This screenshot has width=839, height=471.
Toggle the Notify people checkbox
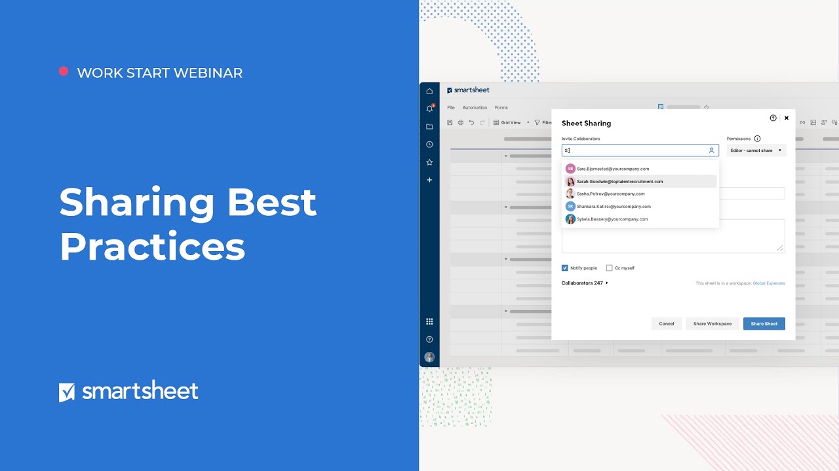(x=565, y=268)
